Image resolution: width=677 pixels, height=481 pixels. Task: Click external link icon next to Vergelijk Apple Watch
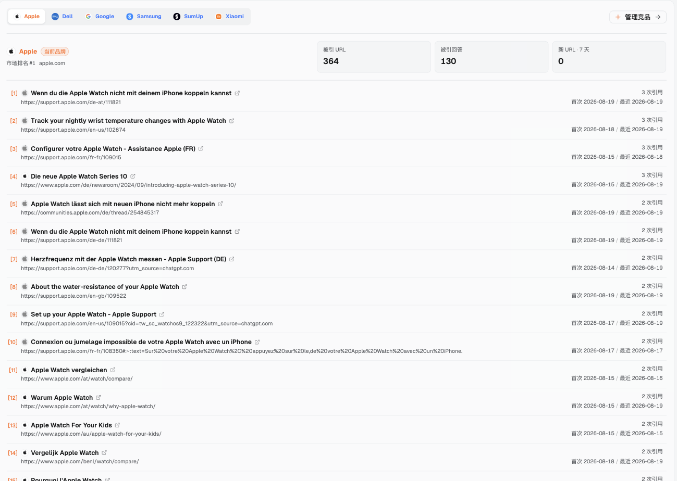[x=104, y=453]
